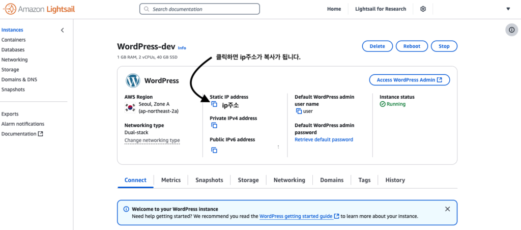Switch to the Networking tab
This screenshot has width=521, height=230.
[290, 180]
